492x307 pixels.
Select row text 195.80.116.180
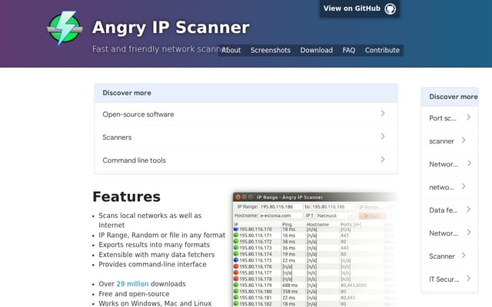[x=255, y=292]
